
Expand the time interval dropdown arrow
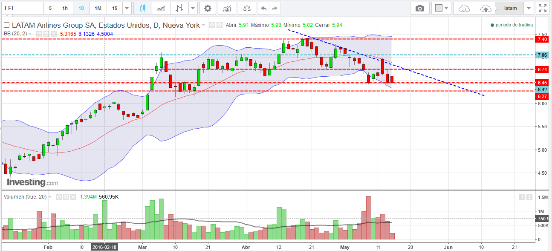[x=127, y=8]
